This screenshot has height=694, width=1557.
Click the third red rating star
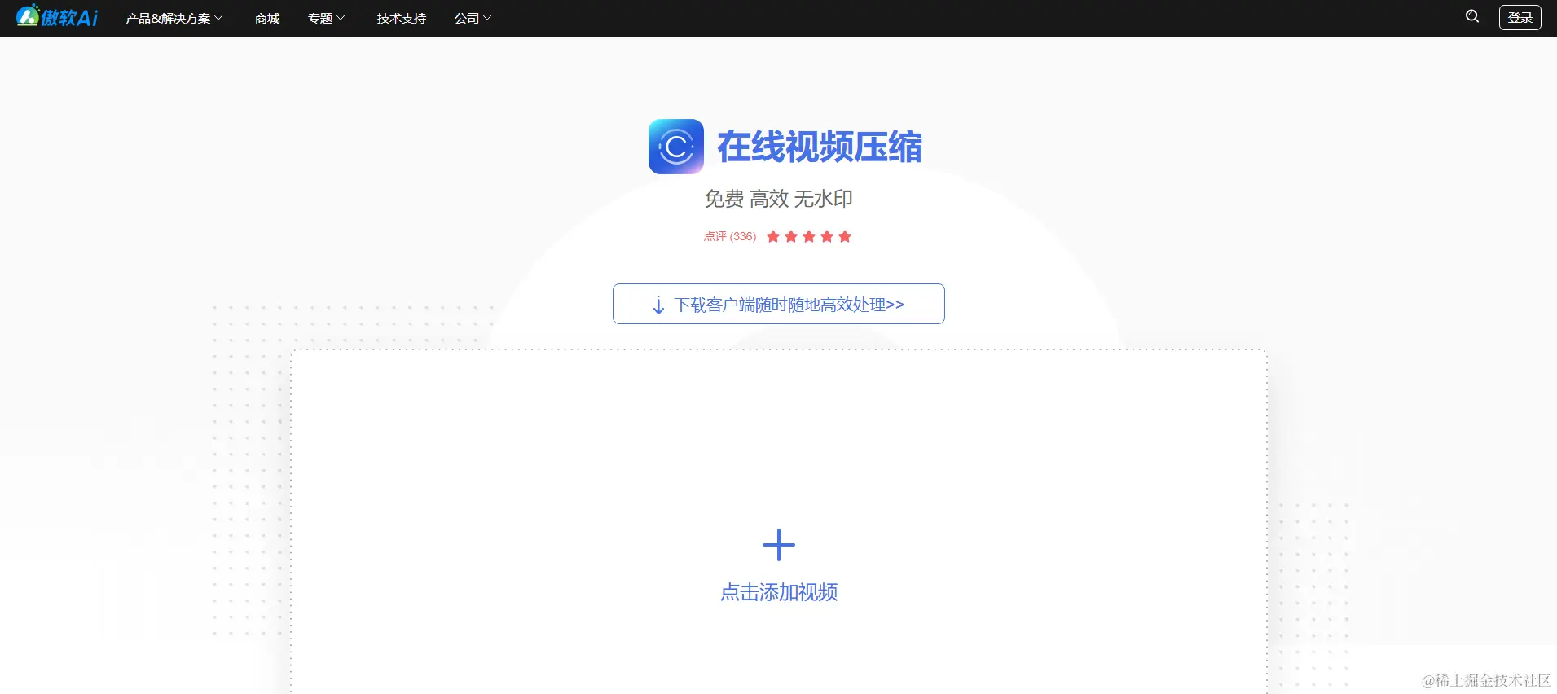pos(809,236)
